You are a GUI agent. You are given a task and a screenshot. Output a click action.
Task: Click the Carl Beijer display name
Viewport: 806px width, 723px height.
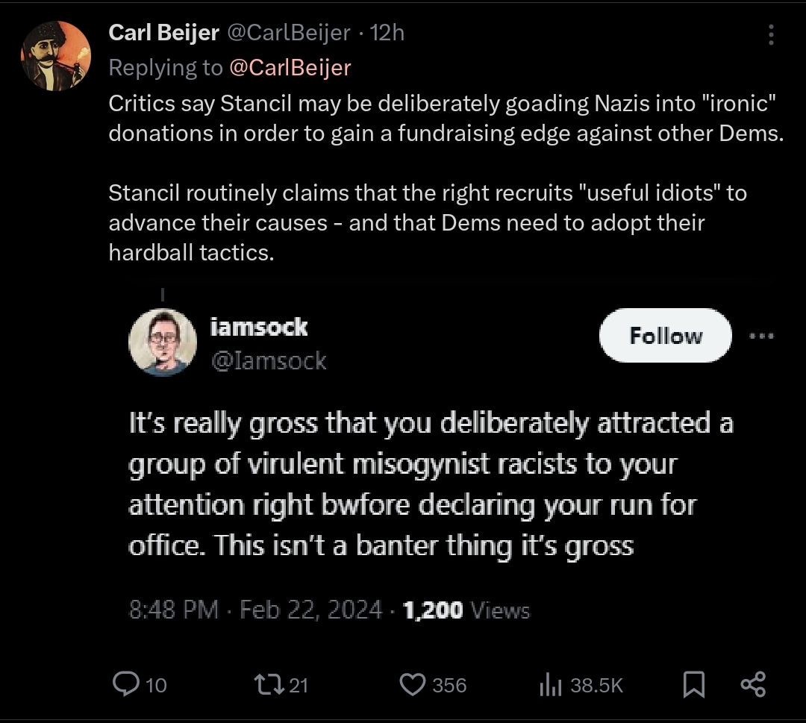tap(163, 33)
